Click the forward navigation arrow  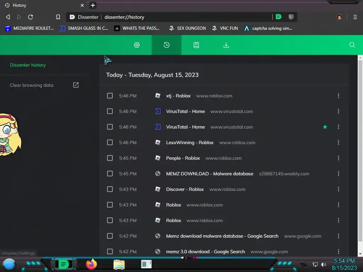19,17
